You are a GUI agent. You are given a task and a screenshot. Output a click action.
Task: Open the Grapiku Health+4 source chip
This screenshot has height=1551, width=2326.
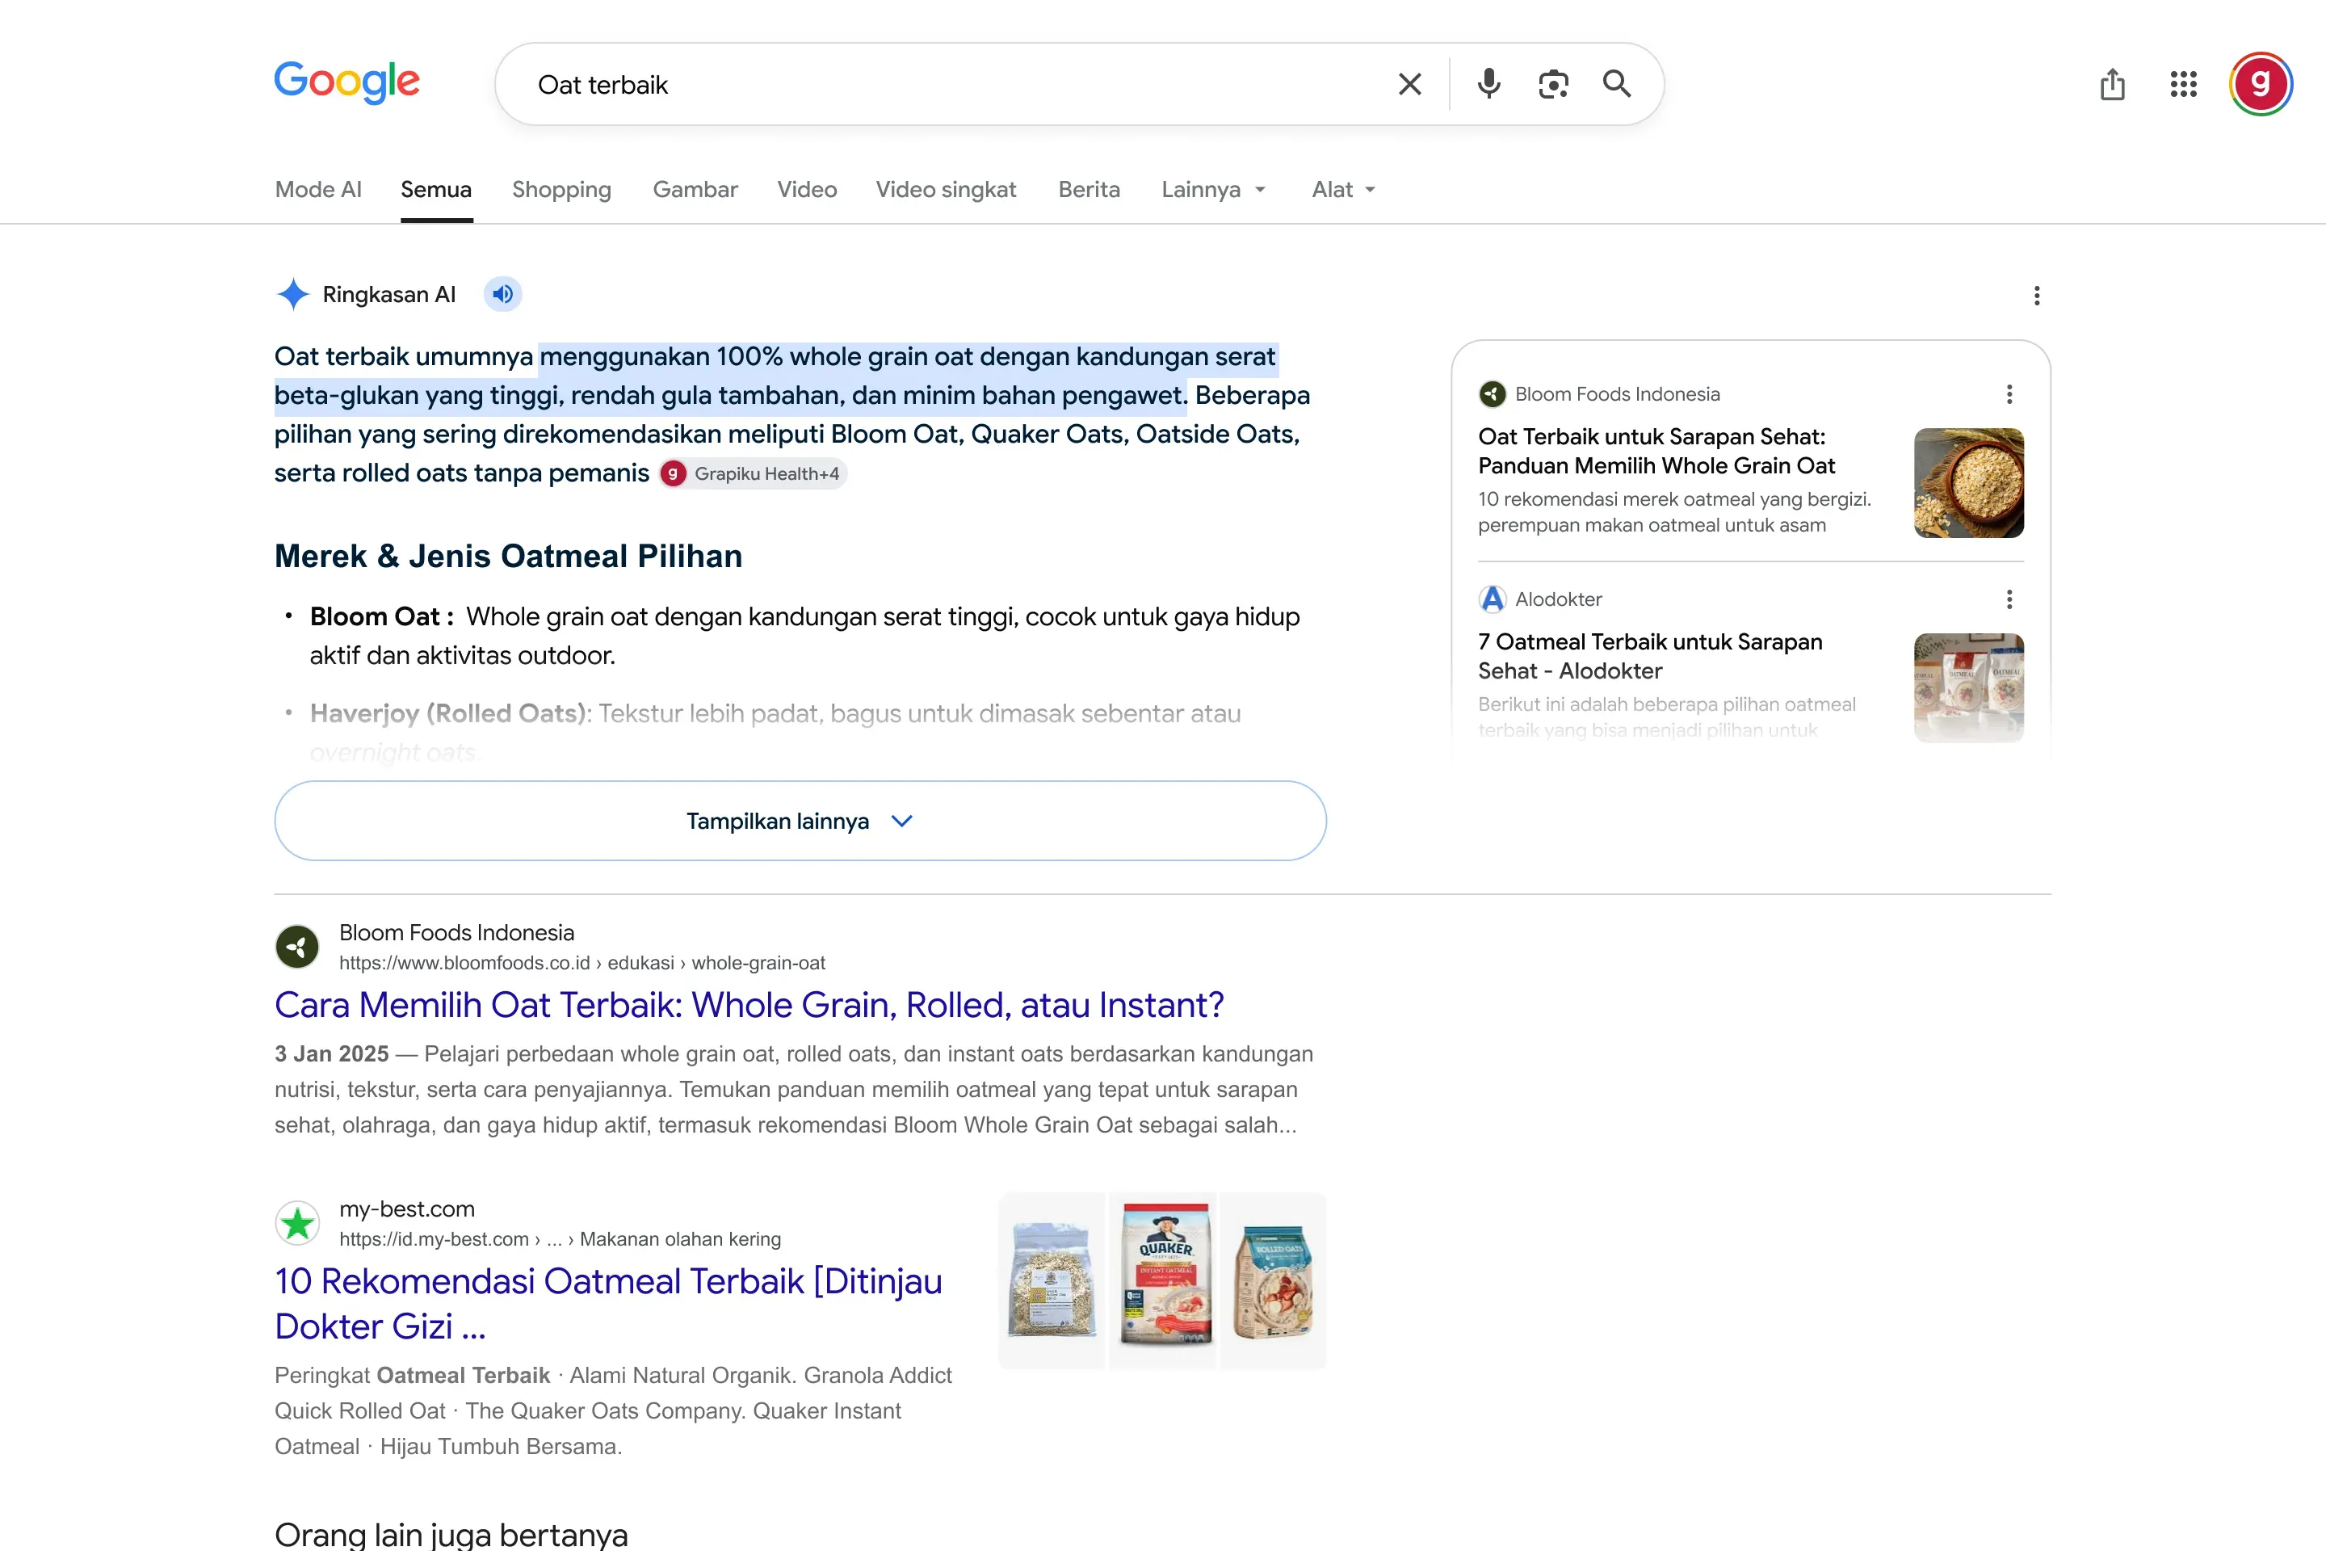pos(754,474)
